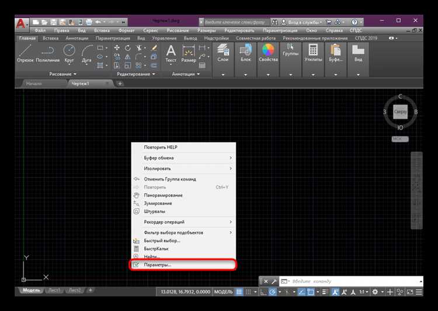Expand Рекордер операций submenu arrow
This screenshot has width=438, height=311.
pos(231,222)
